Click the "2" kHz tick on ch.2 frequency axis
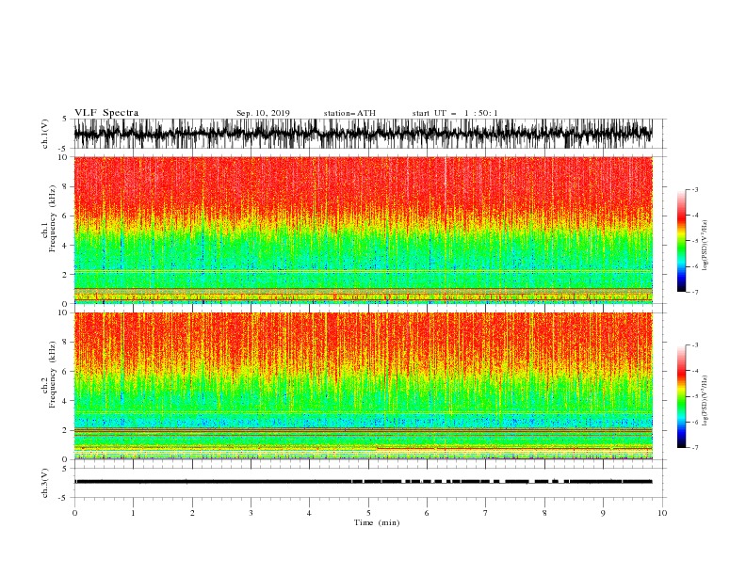 [66, 430]
